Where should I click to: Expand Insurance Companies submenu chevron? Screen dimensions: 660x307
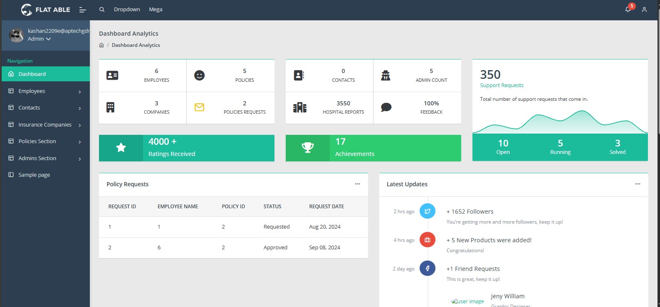[x=79, y=125]
